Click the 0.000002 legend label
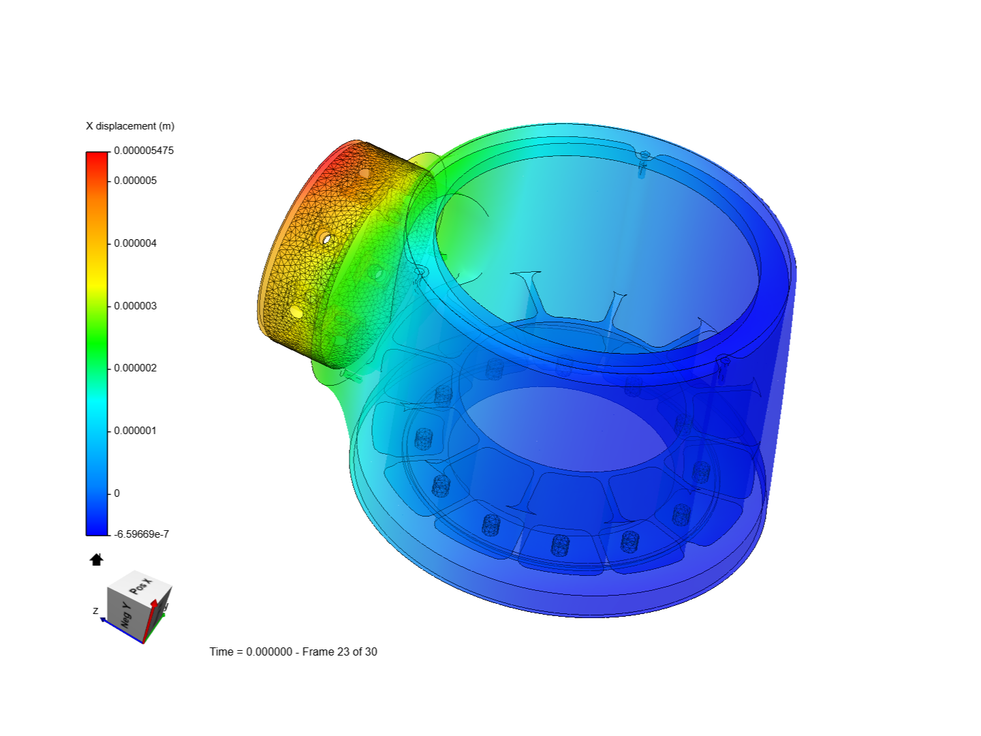The image size is (981, 736). click(x=135, y=368)
